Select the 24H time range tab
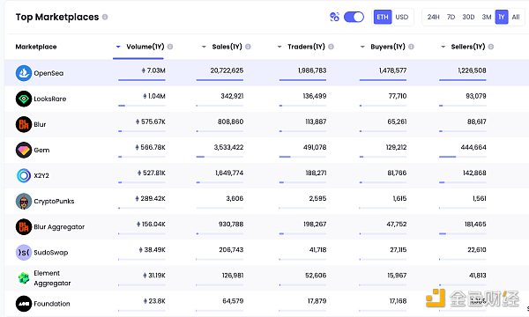This screenshot has height=317, width=529. (x=433, y=17)
